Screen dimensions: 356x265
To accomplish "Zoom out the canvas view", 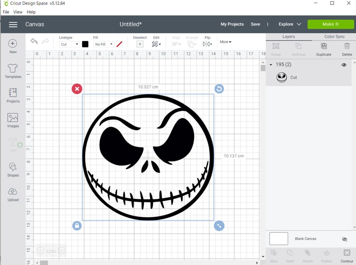I will [x=40, y=251].
